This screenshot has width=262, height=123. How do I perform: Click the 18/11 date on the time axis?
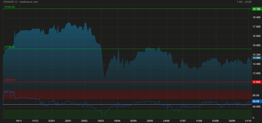tap(19, 121)
